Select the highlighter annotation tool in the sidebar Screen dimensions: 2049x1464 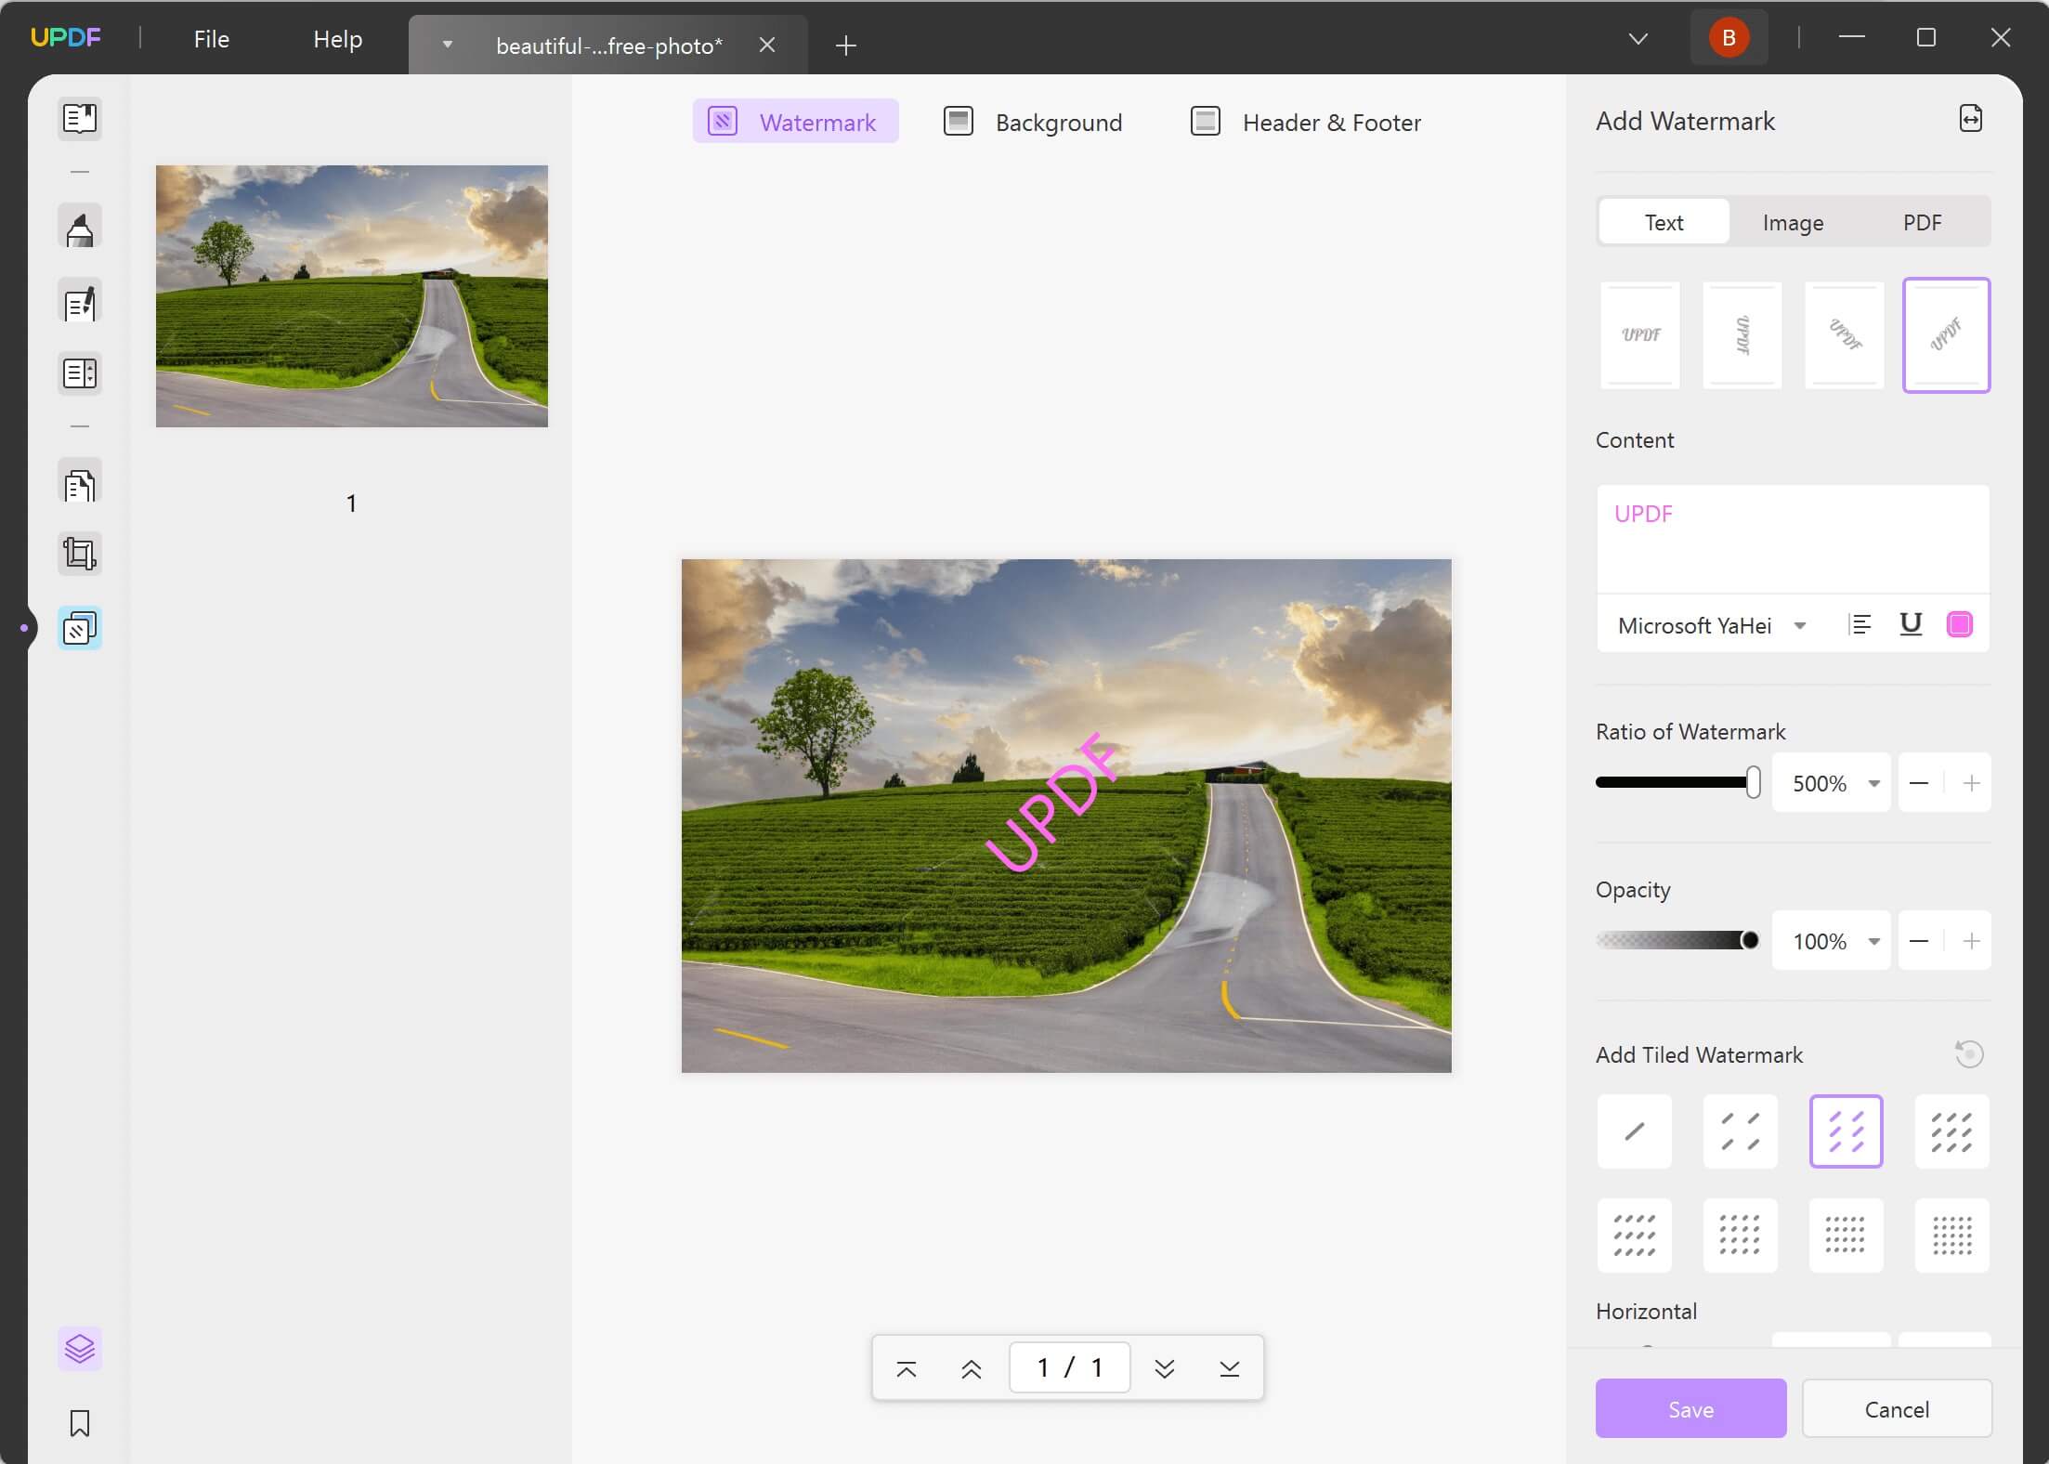(x=80, y=226)
